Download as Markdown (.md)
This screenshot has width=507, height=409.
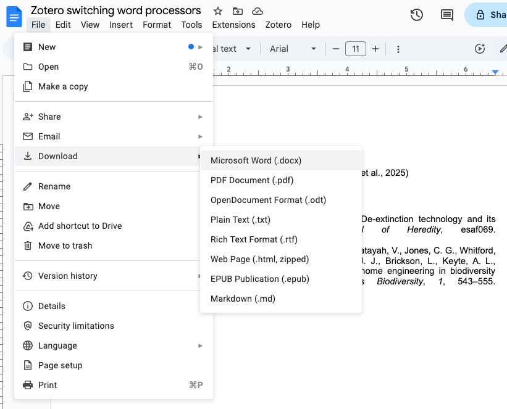(x=280, y=299)
